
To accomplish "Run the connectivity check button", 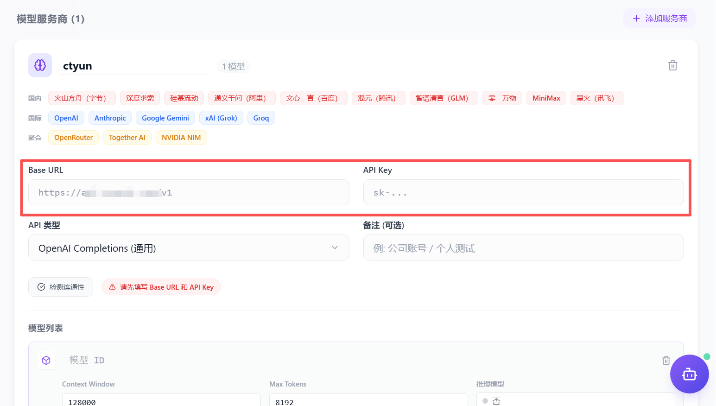I will (61, 287).
